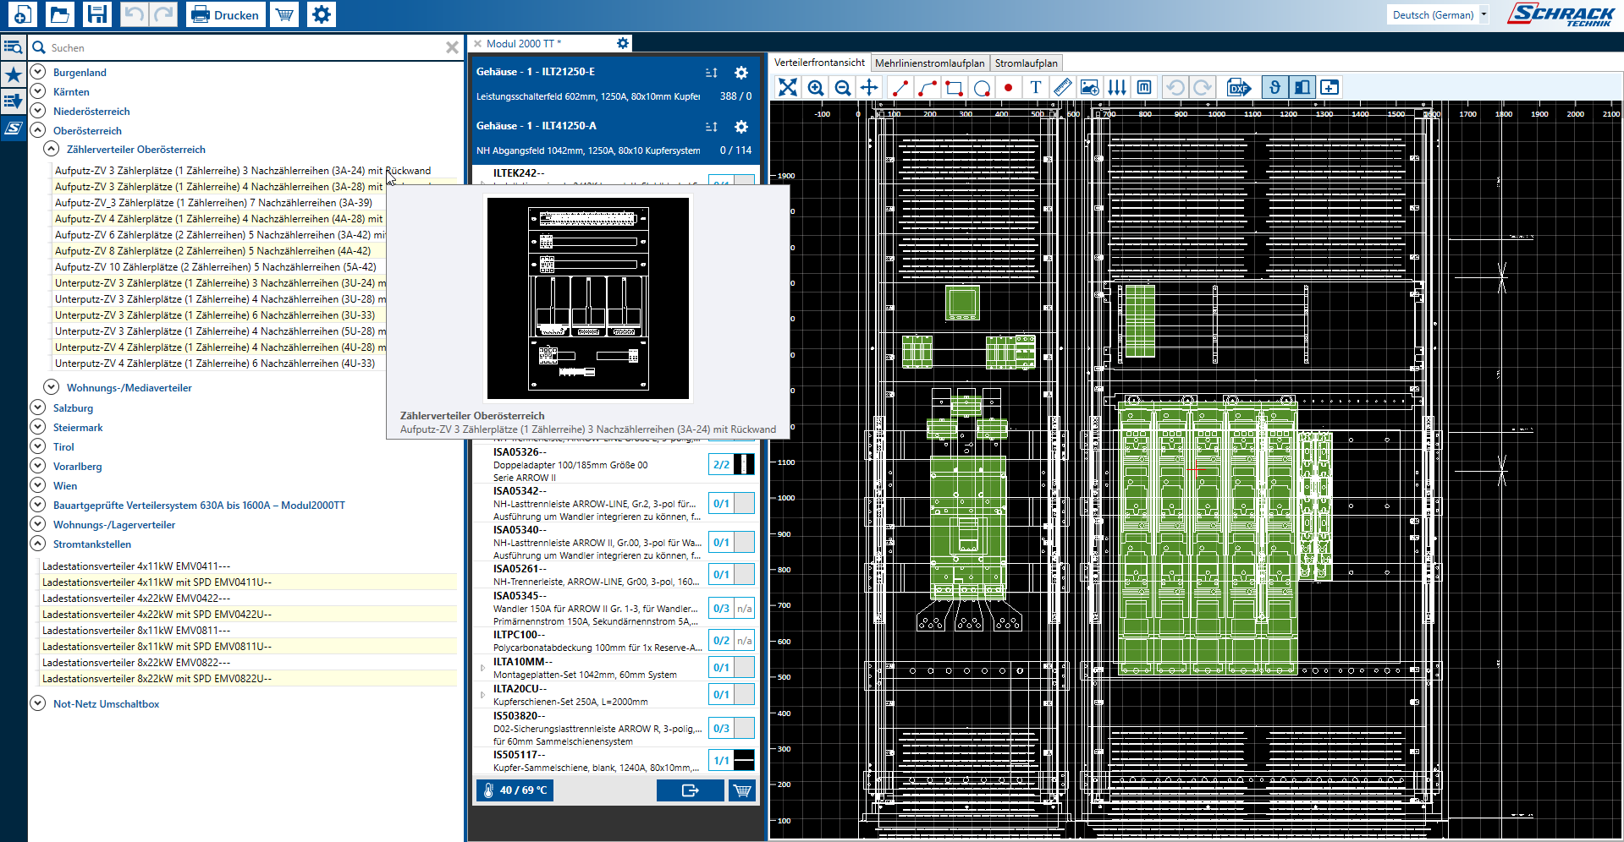
Task: Open the application settings gear
Action: tap(322, 14)
